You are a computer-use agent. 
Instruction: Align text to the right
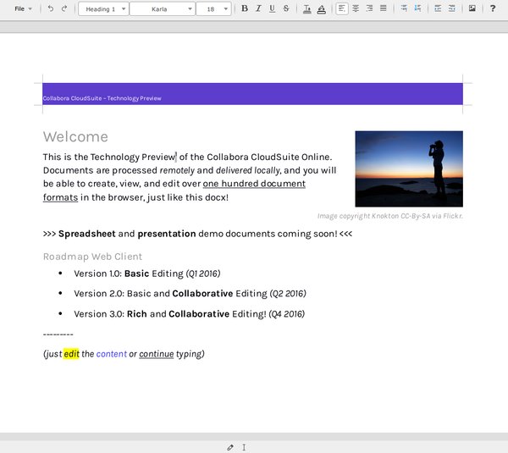(x=369, y=8)
